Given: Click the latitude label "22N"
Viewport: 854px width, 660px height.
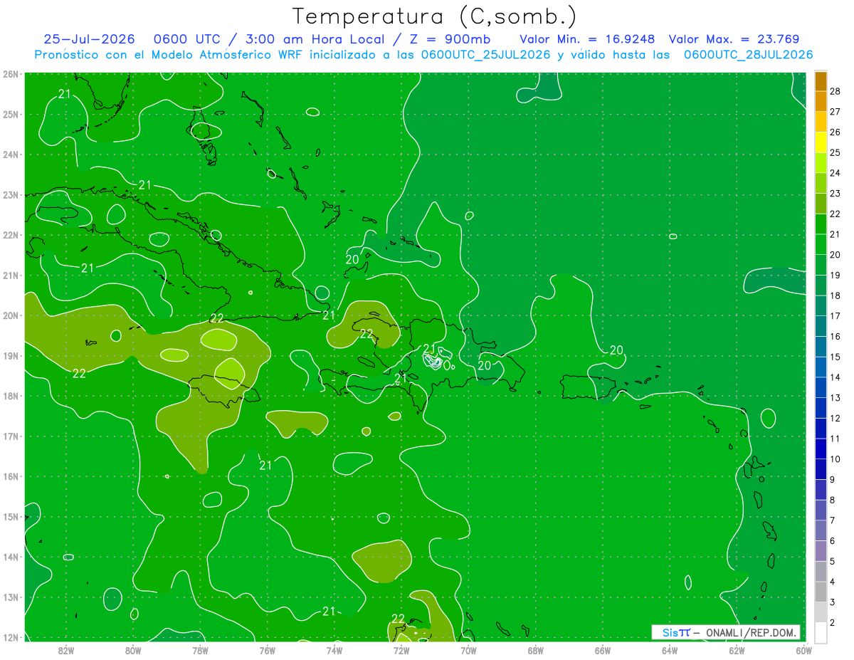Looking at the screenshot, I should 11,235.
